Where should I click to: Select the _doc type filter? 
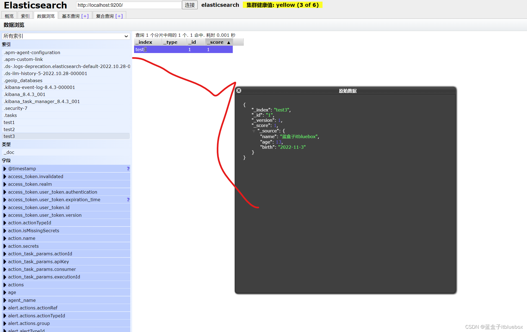click(9, 152)
